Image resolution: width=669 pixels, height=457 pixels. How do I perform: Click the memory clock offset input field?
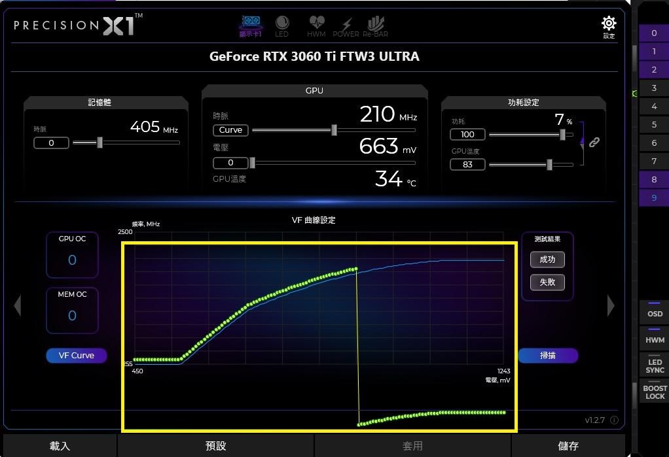51,143
